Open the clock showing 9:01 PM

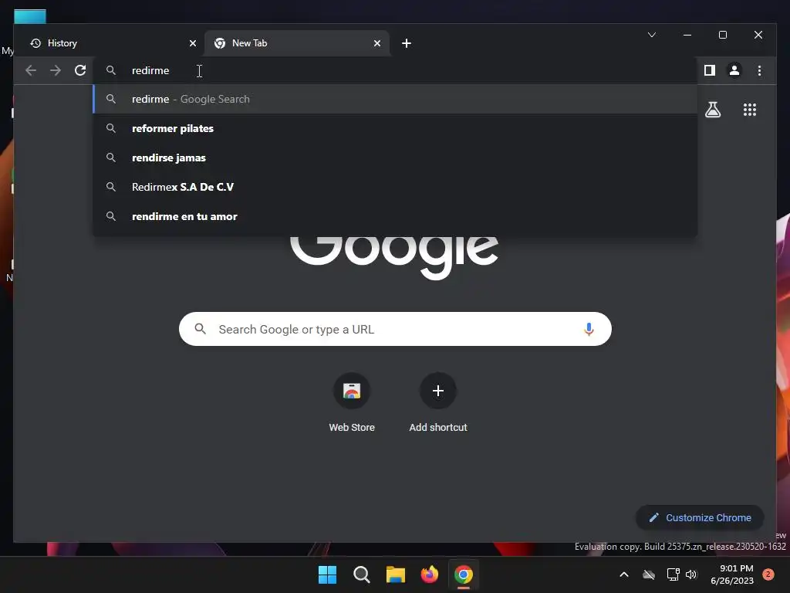click(732, 574)
